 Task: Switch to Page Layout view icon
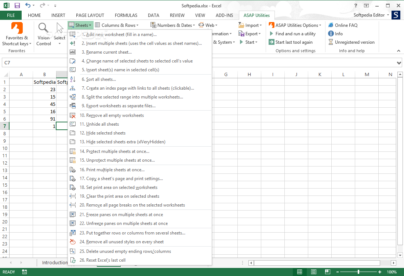pos(314,272)
